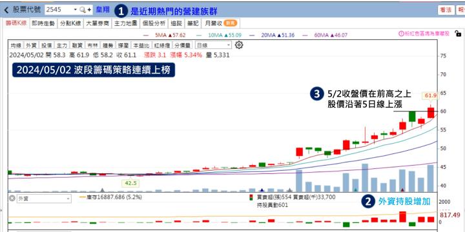
Task: Click the 持股異動601 text
Action: tap(273, 205)
